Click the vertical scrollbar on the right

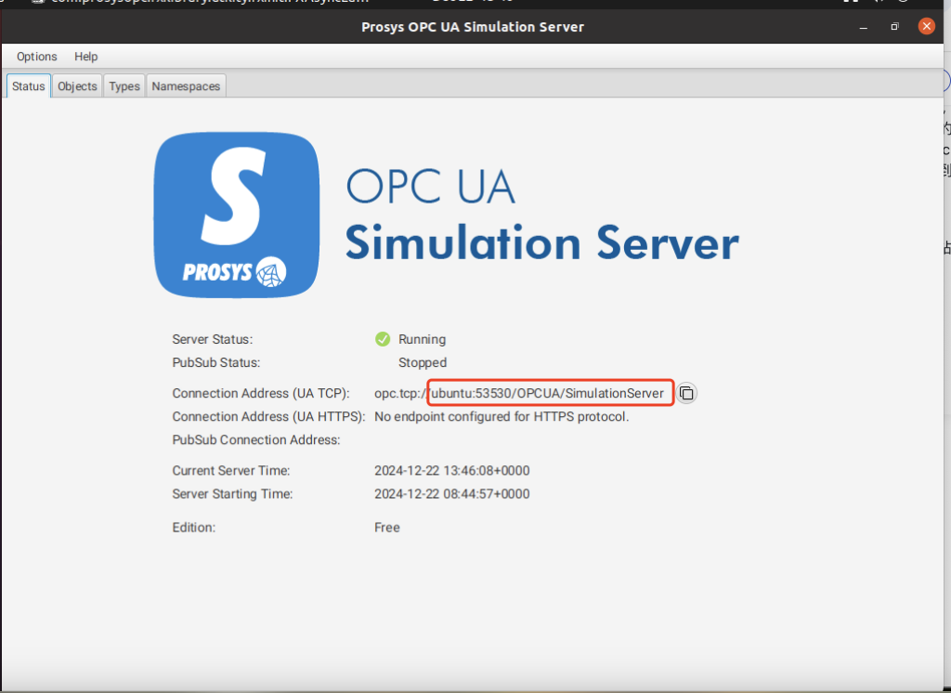[x=945, y=372]
